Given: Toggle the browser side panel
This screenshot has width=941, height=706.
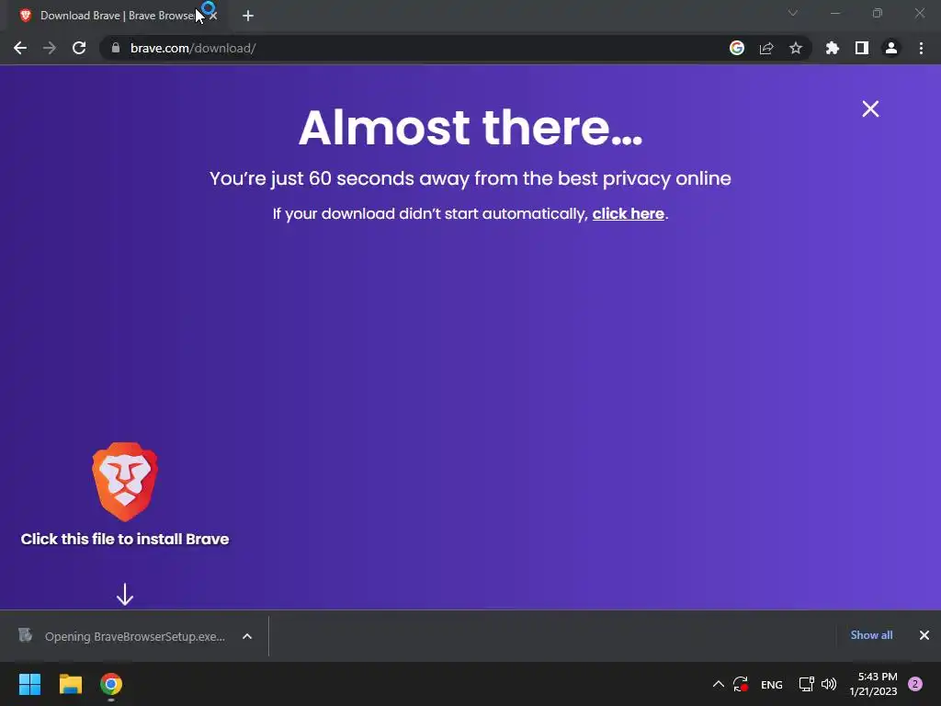Looking at the screenshot, I should (x=862, y=48).
